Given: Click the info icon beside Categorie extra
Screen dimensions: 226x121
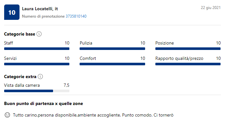Looking at the screenshot, I should point(40,77).
